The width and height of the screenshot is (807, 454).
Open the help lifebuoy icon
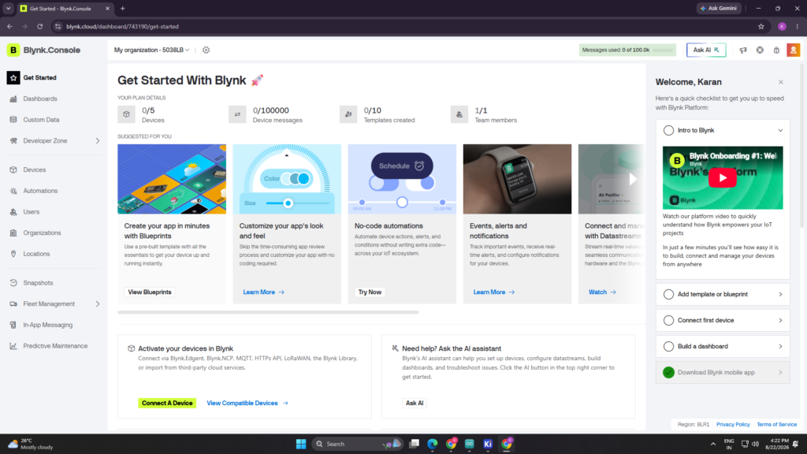760,50
